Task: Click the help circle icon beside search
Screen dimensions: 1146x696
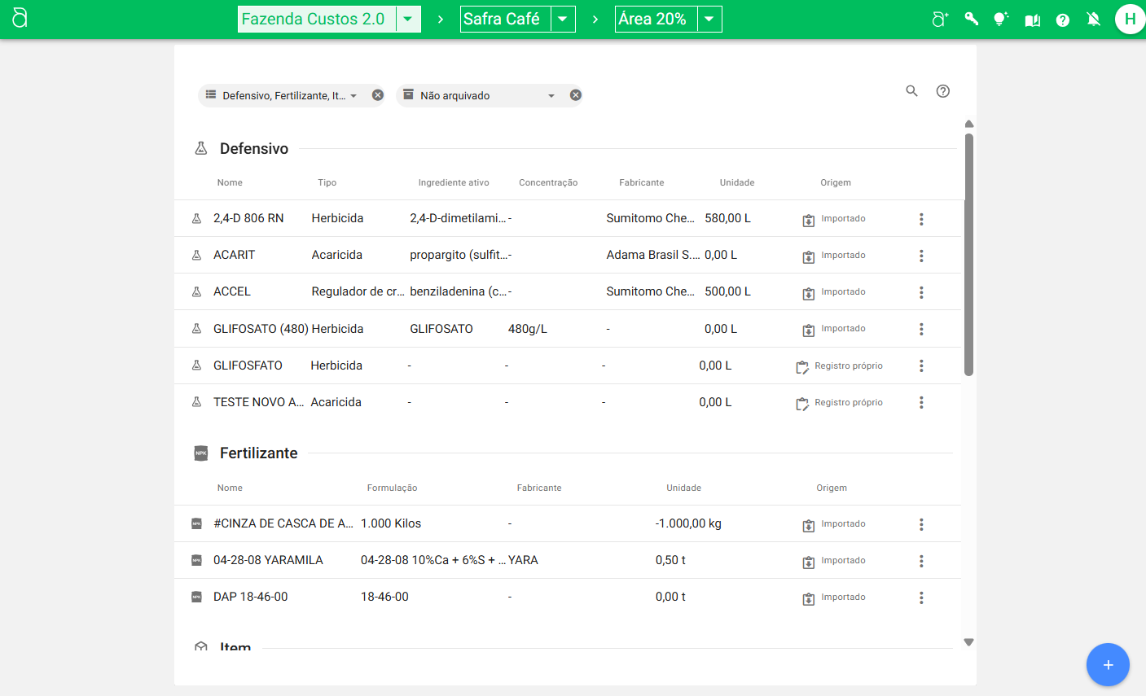Action: (942, 91)
